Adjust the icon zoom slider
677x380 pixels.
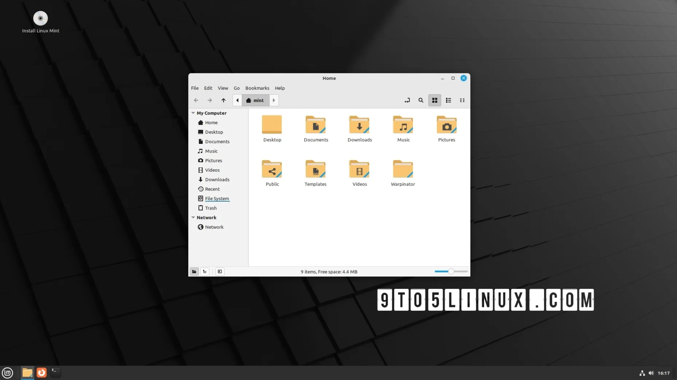tap(451, 271)
